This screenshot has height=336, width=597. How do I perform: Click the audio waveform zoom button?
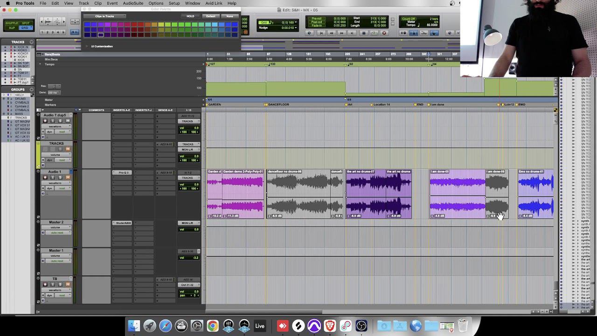click(x=48, y=22)
